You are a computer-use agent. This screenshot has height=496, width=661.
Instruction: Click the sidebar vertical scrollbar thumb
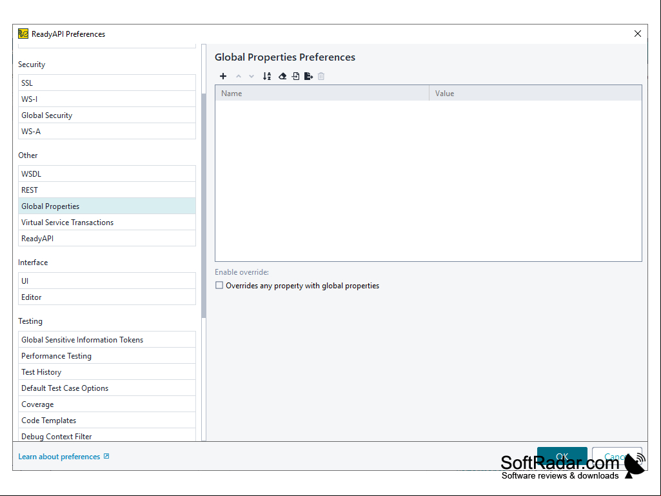pyautogui.click(x=204, y=205)
